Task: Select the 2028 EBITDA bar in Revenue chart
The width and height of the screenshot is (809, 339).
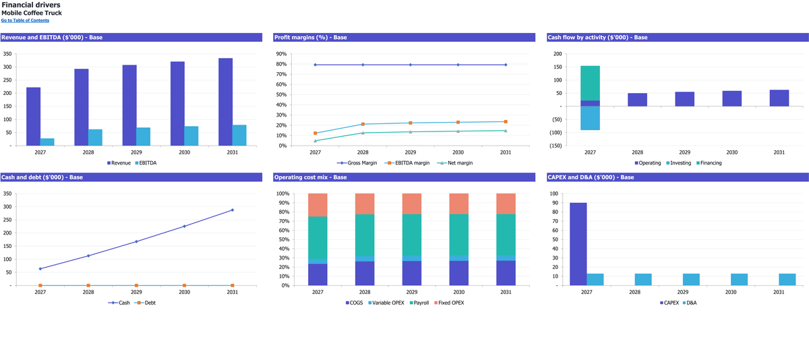Action: (96, 137)
